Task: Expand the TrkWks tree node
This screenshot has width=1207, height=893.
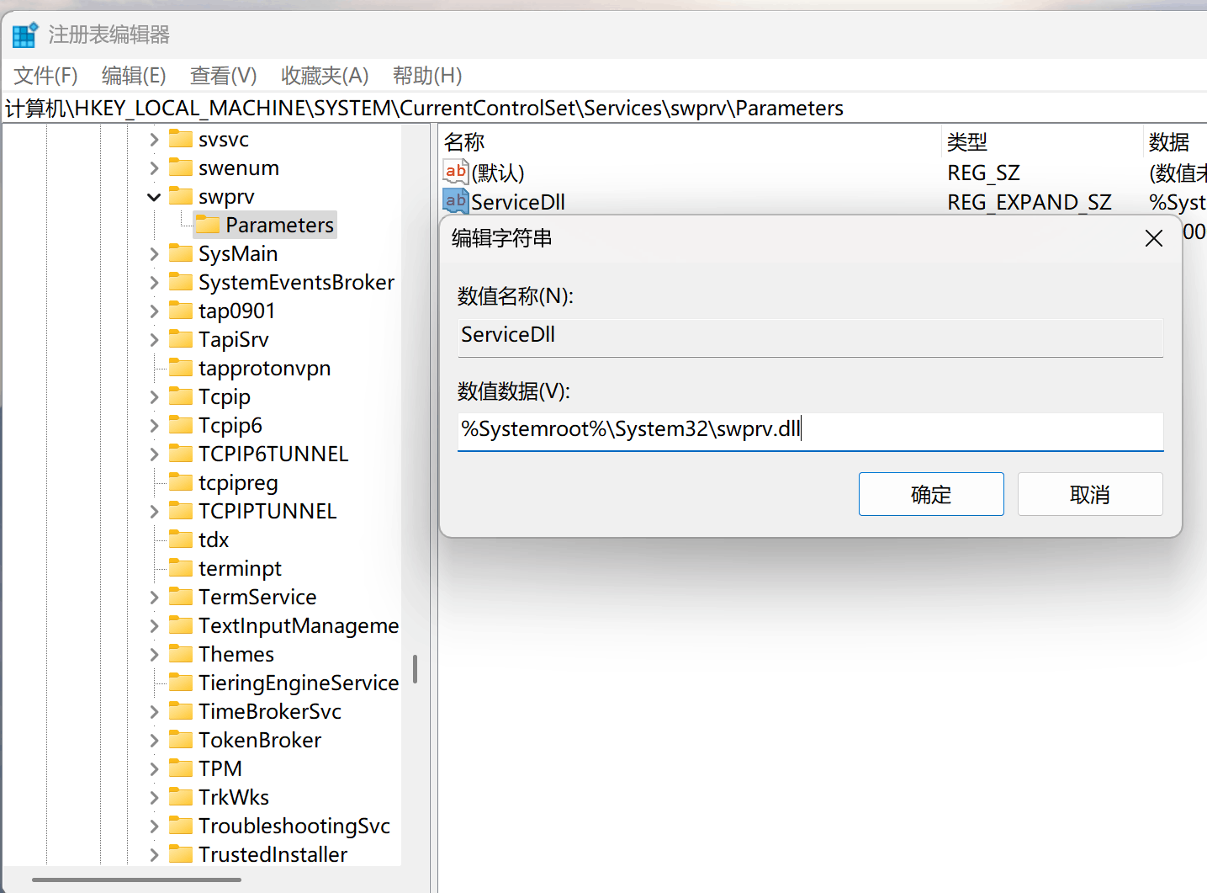Action: (x=154, y=798)
